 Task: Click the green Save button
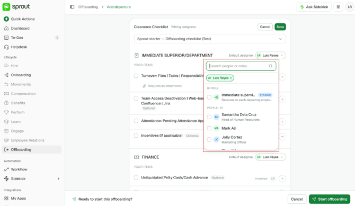tap(280, 26)
